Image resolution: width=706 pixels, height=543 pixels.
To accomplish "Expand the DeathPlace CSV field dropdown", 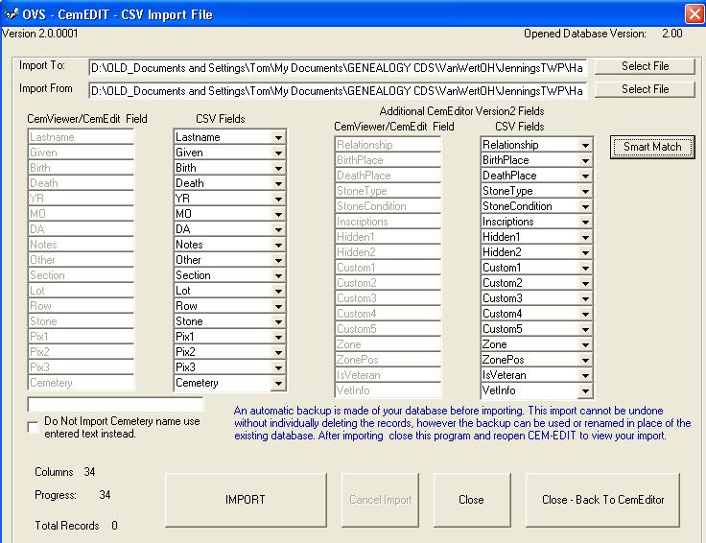I will [585, 176].
